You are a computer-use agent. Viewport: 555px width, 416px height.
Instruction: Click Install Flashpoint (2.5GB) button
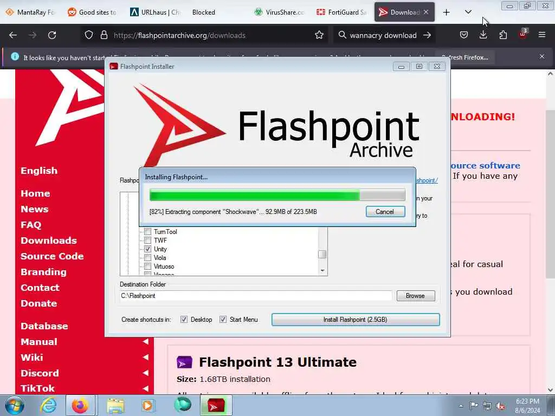pyautogui.click(x=356, y=320)
